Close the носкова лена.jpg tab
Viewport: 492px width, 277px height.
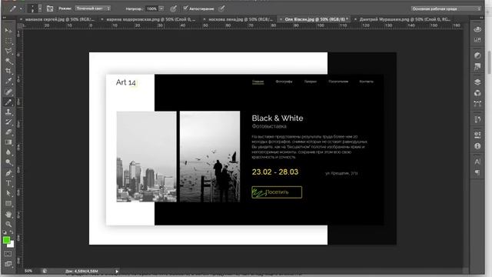coord(204,19)
